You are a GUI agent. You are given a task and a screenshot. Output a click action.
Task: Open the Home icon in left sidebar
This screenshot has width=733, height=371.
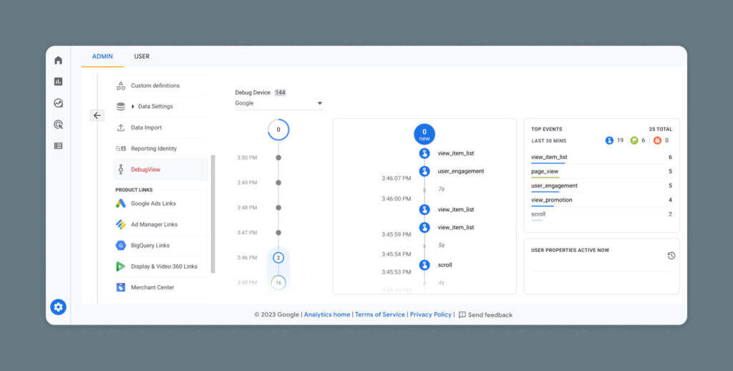coord(58,60)
